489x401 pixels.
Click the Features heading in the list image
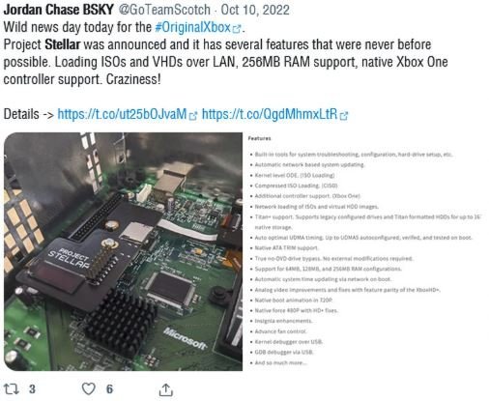click(x=259, y=138)
